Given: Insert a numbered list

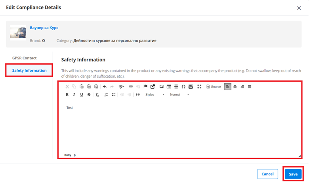Looking at the screenshot, I should click(x=106, y=95).
